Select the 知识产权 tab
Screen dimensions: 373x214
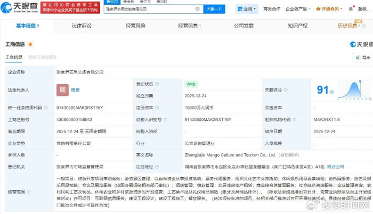click(x=298, y=26)
